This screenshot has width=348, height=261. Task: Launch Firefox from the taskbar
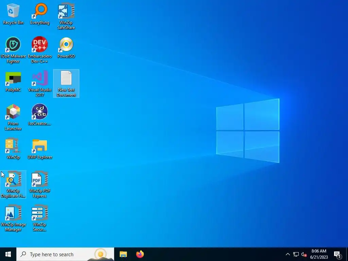point(140,254)
